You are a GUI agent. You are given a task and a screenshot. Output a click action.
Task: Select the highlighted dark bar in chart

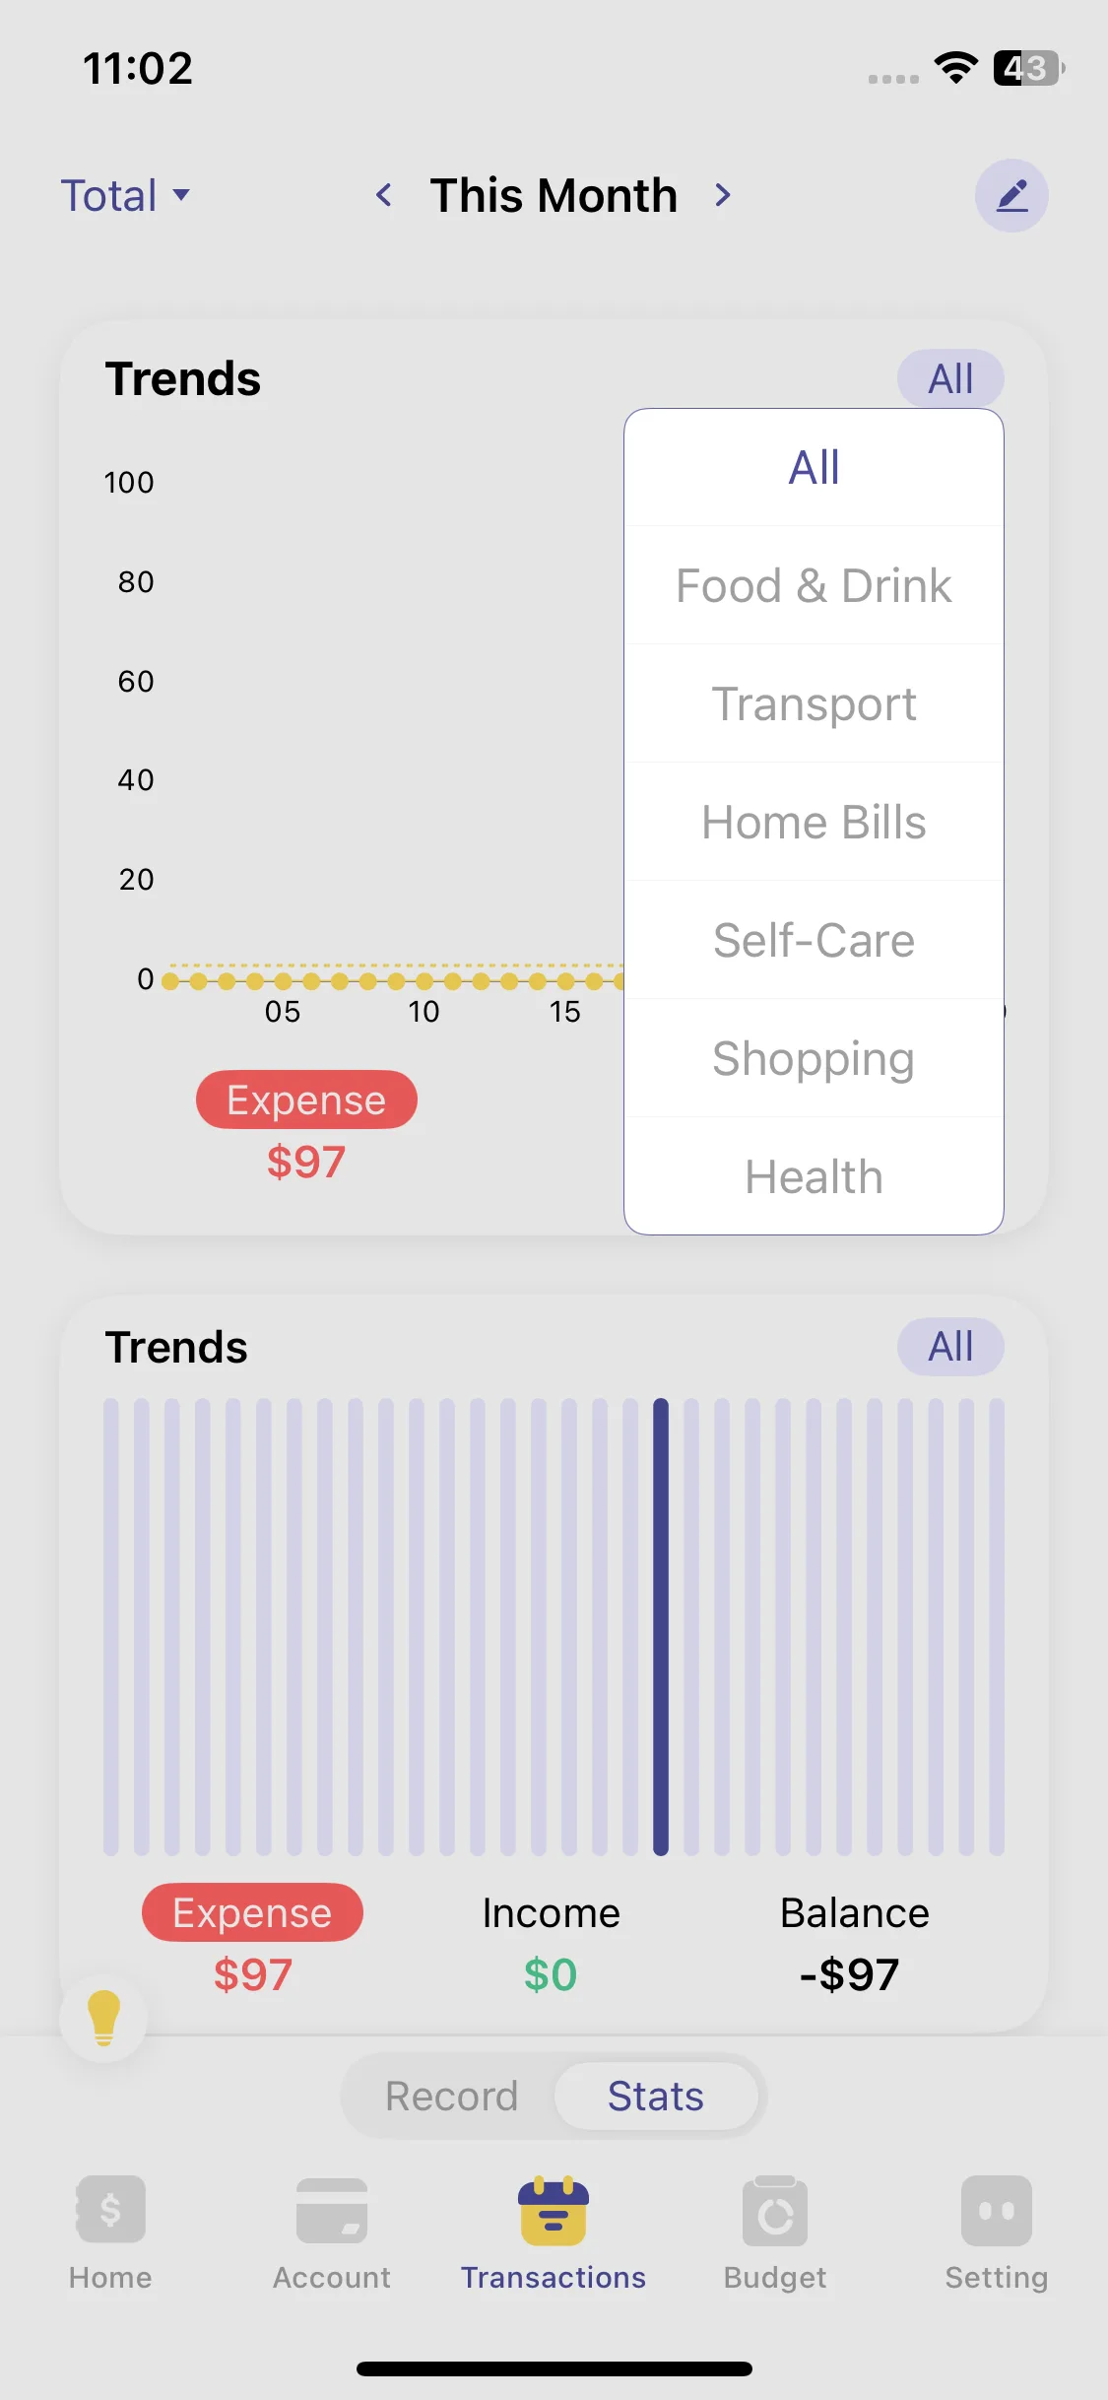661,1626
